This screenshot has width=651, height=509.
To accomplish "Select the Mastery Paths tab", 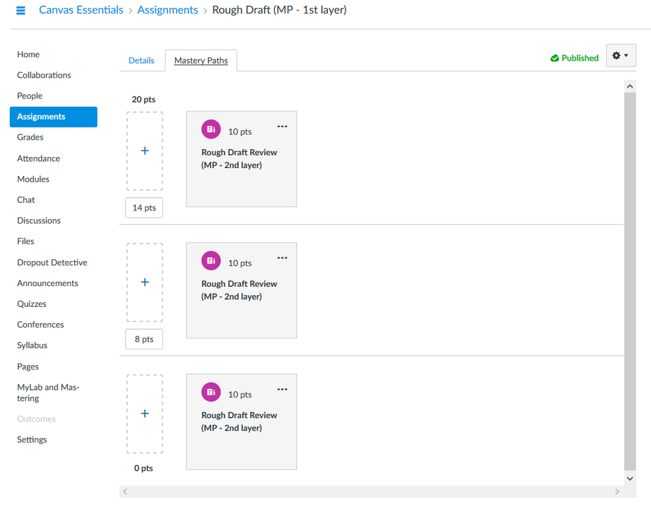I will click(201, 61).
